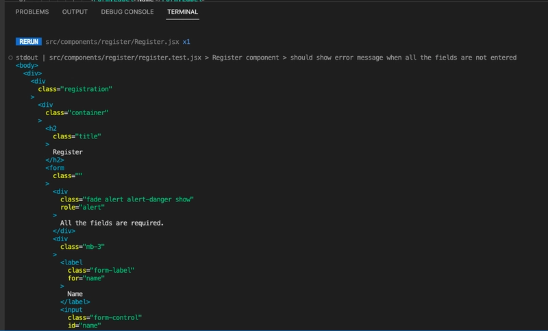This screenshot has height=331, width=548.
Task: Select the TERMINAL tab
Action: 182,12
